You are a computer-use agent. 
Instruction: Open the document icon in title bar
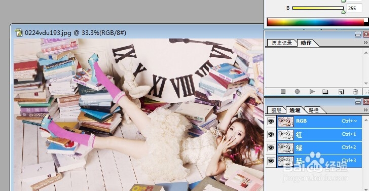(x=19, y=33)
